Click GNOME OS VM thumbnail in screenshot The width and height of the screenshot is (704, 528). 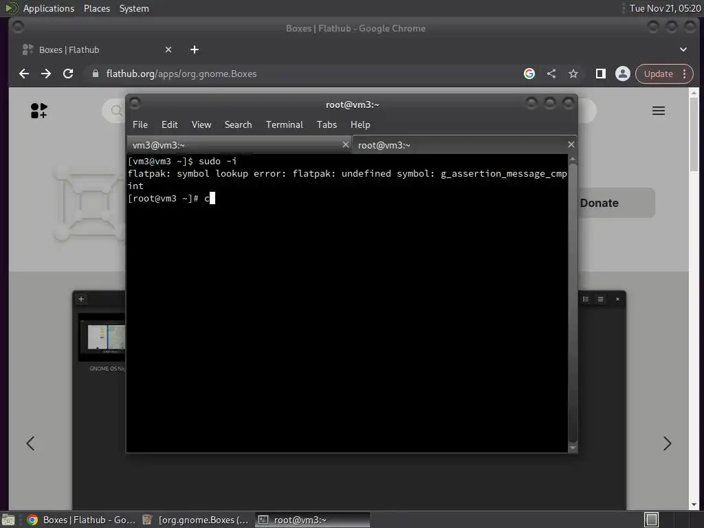coord(102,338)
